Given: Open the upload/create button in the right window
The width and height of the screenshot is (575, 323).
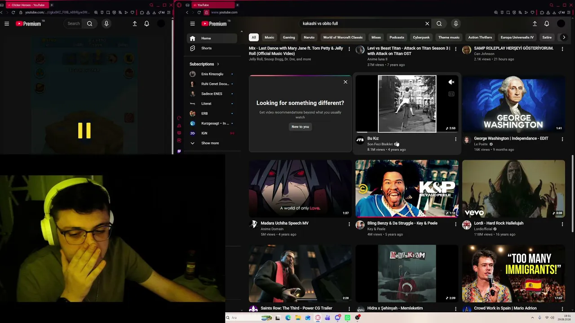Looking at the screenshot, I should coord(535,24).
